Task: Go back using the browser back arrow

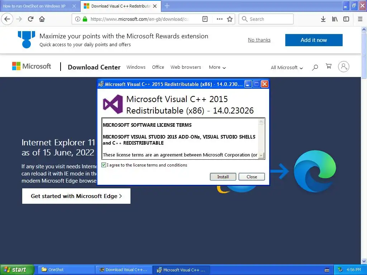Action: click(7, 19)
